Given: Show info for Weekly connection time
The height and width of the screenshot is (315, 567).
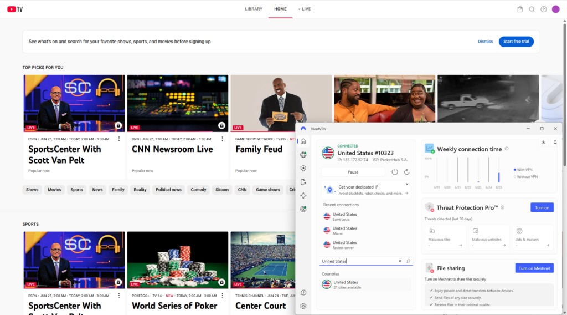Looking at the screenshot, I should (x=507, y=149).
